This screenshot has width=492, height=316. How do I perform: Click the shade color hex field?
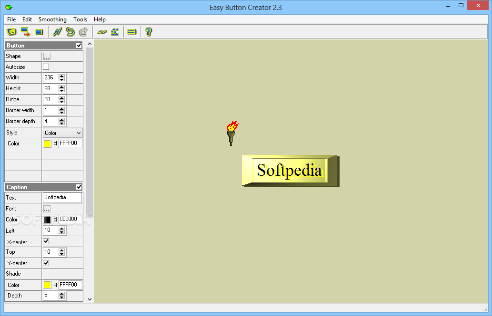click(70, 285)
